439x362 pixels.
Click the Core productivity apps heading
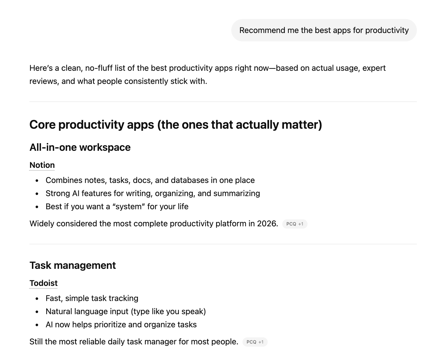(x=176, y=125)
